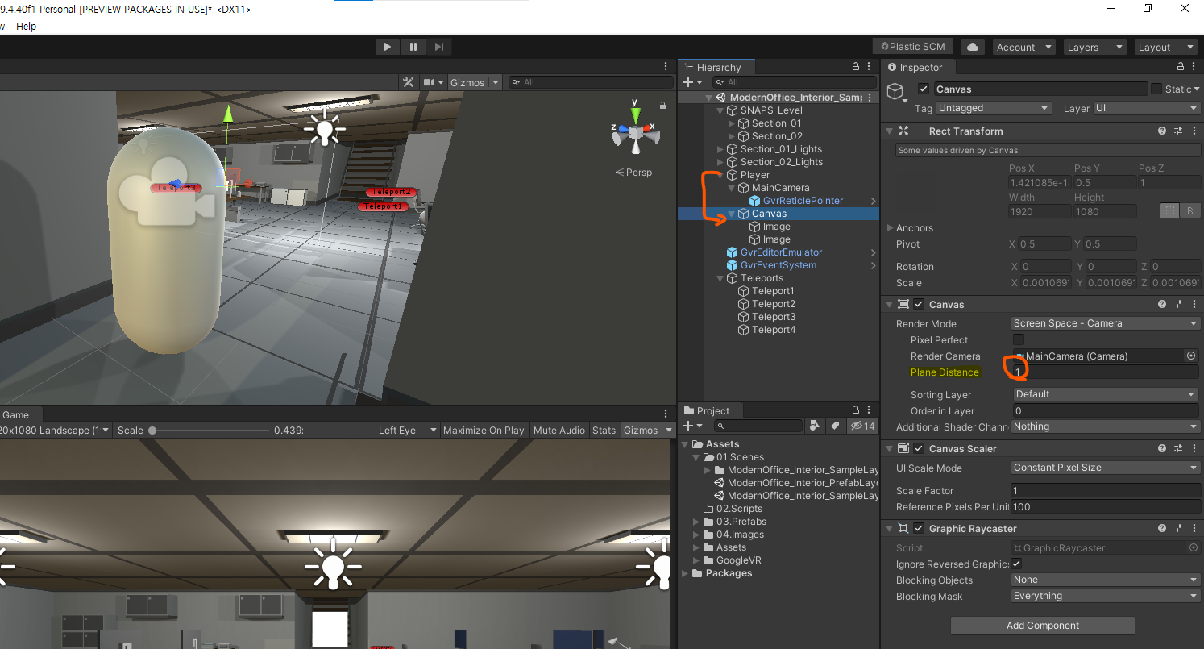Open the Inspector panel options menu
This screenshot has width=1204, height=649.
tap(1194, 67)
